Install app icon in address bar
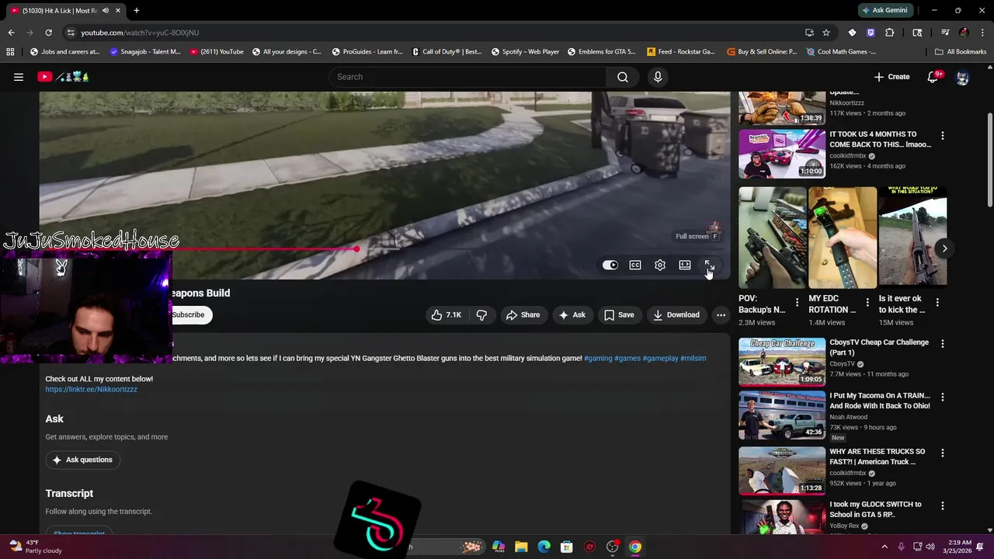Image resolution: width=994 pixels, height=559 pixels. (x=809, y=33)
